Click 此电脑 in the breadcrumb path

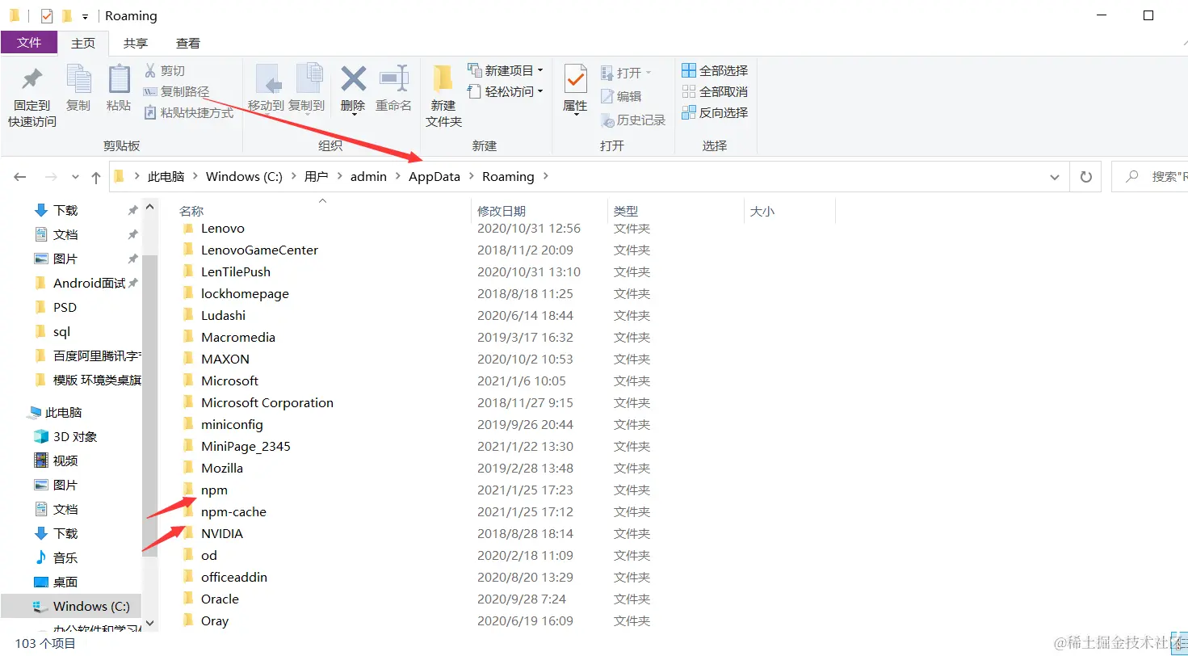pos(166,176)
